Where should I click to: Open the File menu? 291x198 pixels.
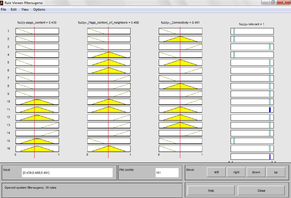pos(3,9)
